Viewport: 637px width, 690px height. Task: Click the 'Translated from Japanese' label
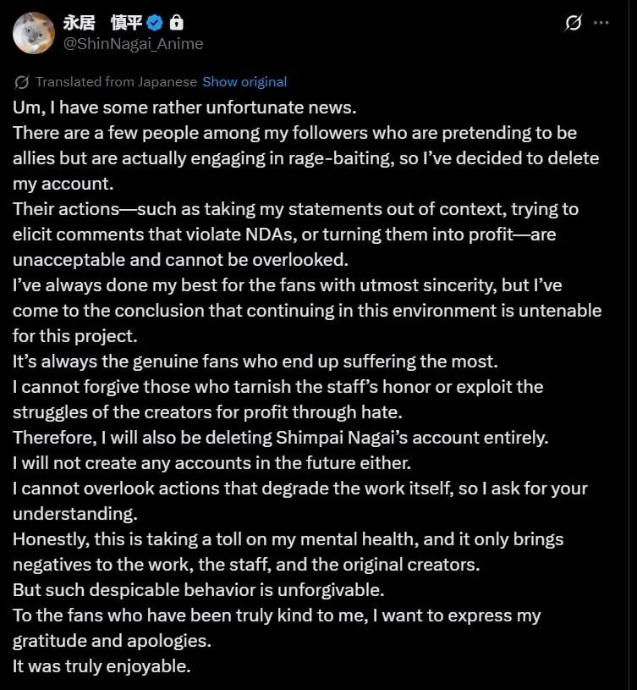[x=117, y=82]
